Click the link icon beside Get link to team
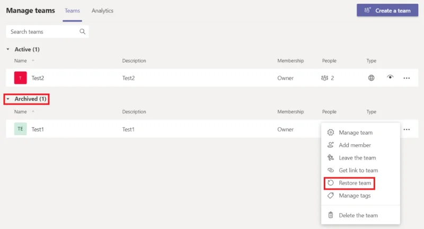 (330, 170)
